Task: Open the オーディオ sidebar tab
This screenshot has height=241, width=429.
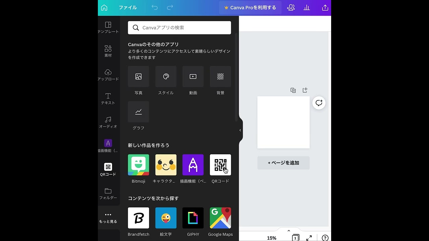Action: tap(108, 123)
